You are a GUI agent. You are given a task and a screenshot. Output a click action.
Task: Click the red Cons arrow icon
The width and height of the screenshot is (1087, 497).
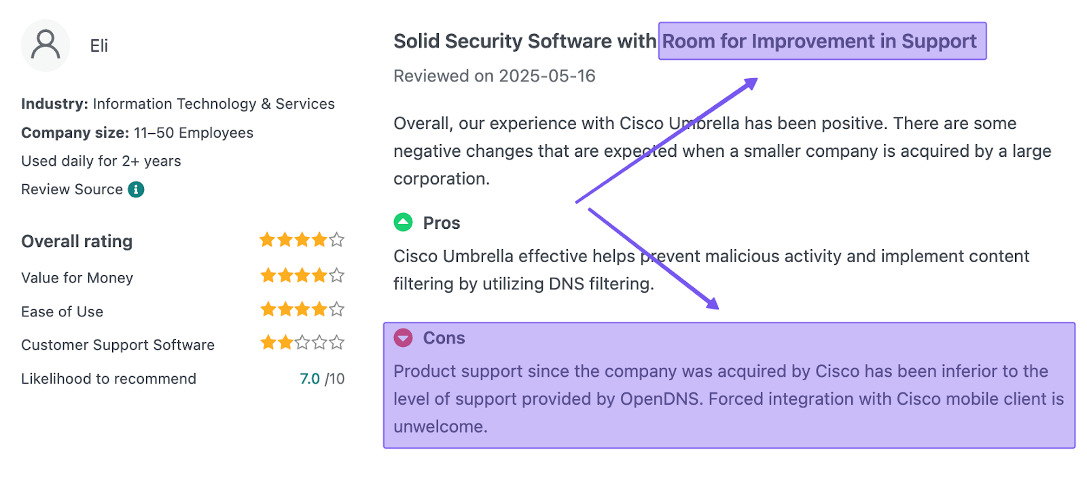[404, 337]
